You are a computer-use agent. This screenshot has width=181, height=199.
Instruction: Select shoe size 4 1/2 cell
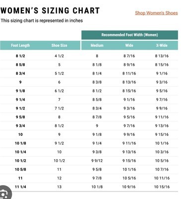click(x=59, y=56)
